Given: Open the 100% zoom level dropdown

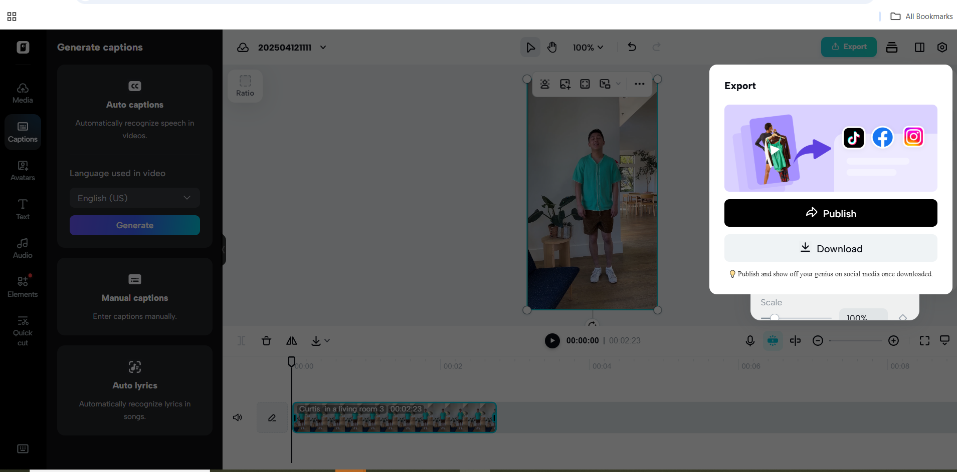Looking at the screenshot, I should click(x=588, y=47).
